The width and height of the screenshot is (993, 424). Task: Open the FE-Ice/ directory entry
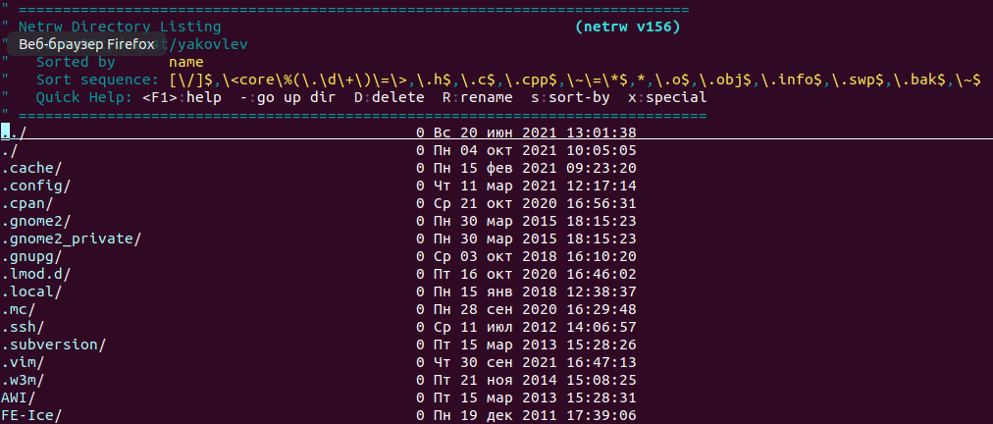click(x=31, y=416)
